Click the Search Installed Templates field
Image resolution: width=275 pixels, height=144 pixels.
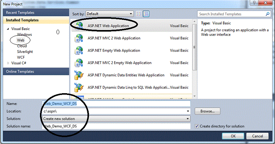(231, 14)
